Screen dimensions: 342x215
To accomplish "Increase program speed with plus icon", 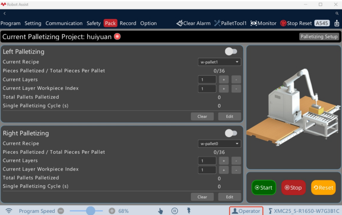I will (x=112, y=211).
